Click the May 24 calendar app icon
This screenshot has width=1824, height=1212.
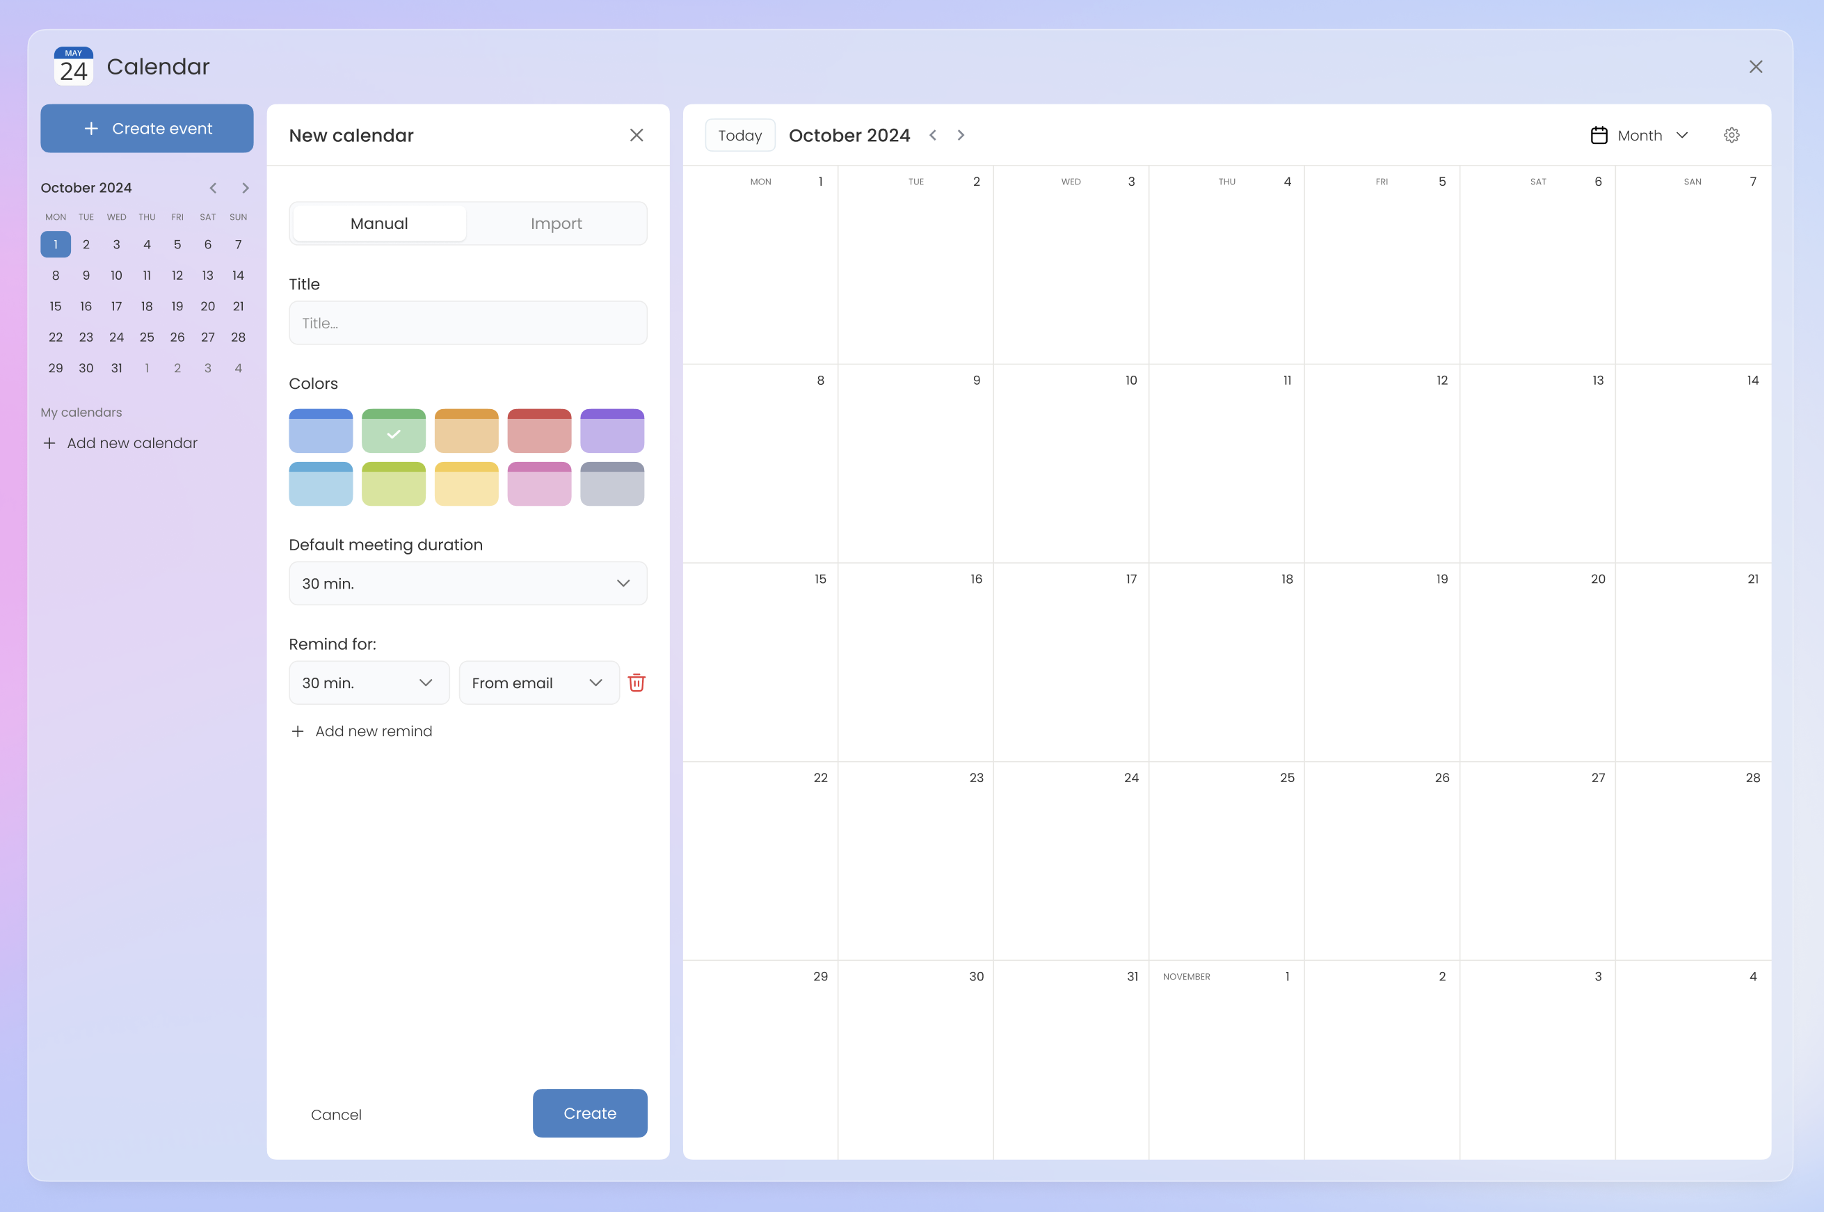point(74,67)
